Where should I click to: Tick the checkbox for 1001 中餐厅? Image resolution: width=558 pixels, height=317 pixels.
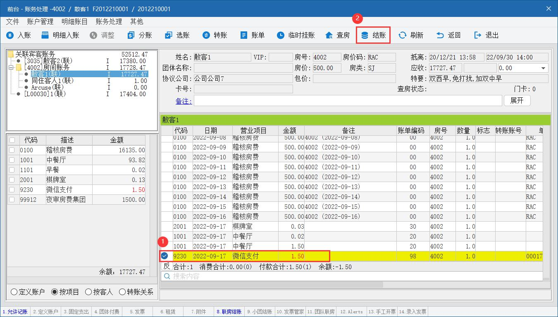point(12,160)
